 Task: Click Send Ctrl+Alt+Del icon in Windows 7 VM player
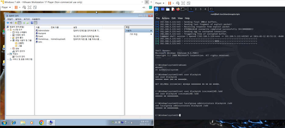(x=24, y=7)
